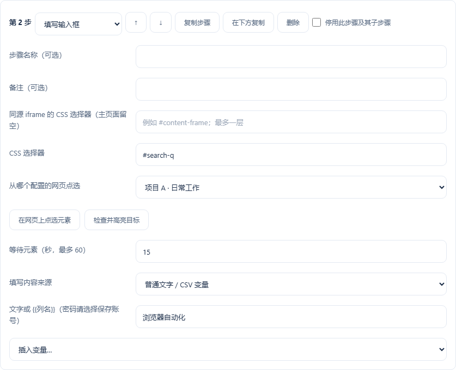Enable 停用此步骤及其子步骤 checkbox

pos(317,23)
